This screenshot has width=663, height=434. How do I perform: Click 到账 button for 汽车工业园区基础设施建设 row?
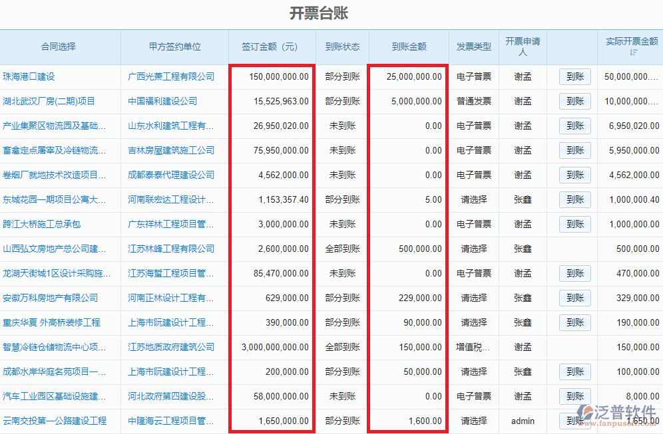pos(574,396)
